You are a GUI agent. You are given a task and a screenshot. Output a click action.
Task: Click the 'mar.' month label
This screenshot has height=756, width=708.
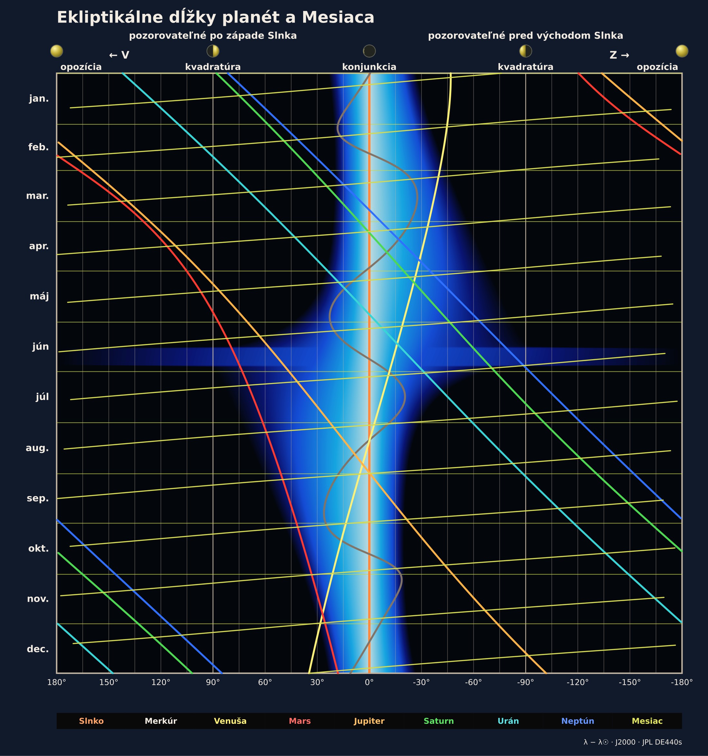click(x=37, y=196)
